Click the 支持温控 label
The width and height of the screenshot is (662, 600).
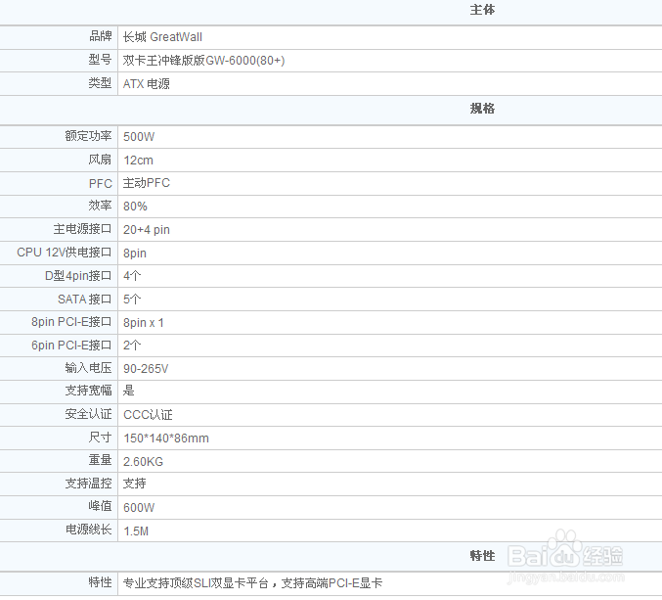[x=88, y=484]
